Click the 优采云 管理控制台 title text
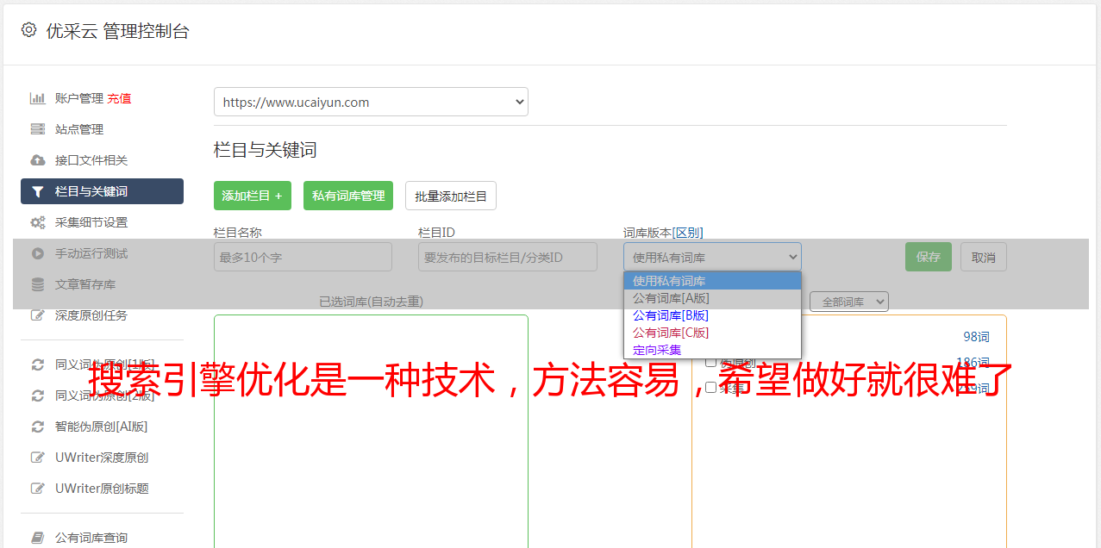 tap(117, 31)
